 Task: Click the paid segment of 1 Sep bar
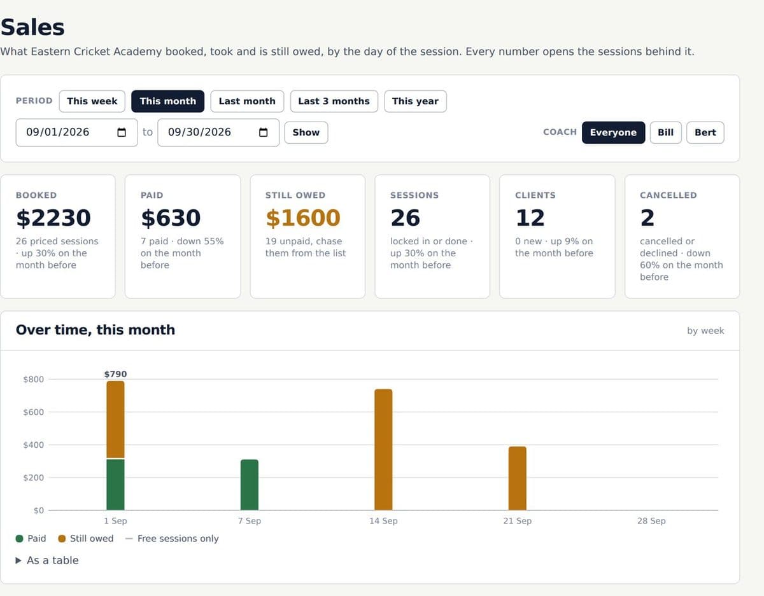[115, 485]
